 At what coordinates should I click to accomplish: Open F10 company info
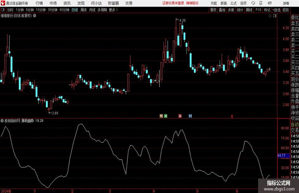[x=258, y=10]
